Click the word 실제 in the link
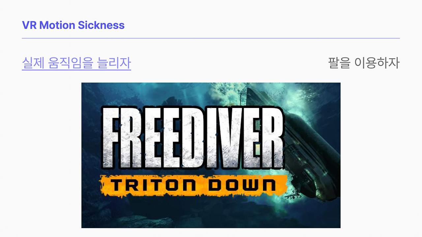The image size is (422, 237). click(33, 63)
